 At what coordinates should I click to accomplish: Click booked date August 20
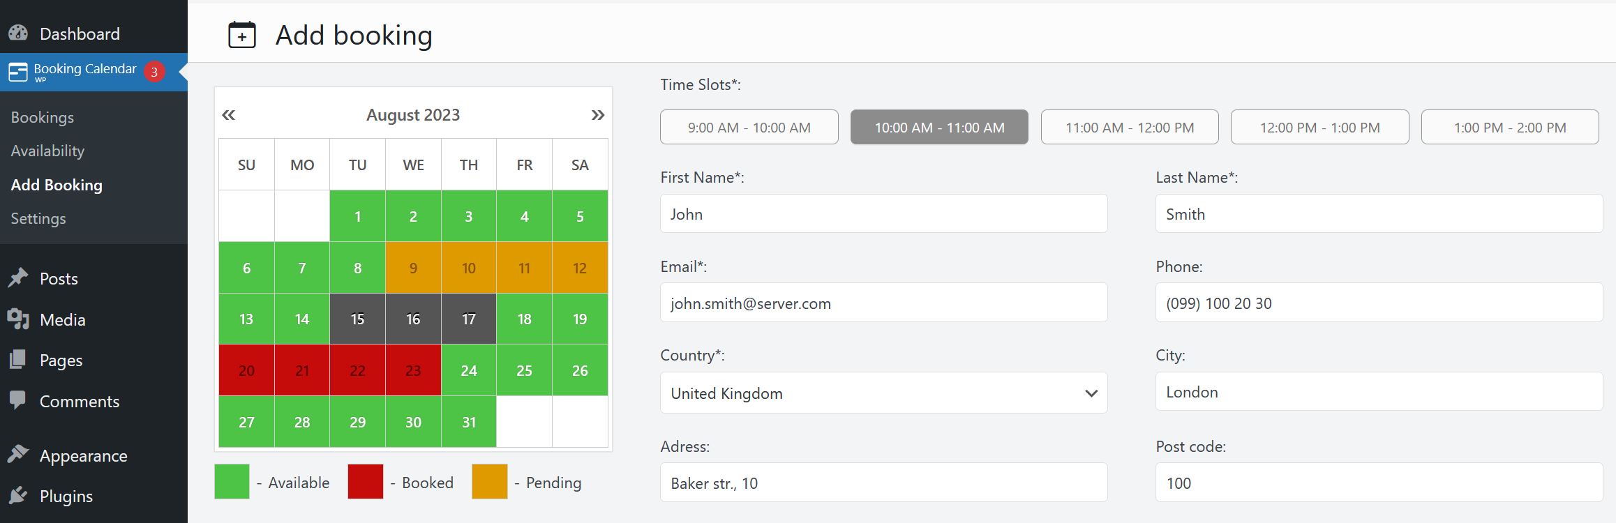pos(246,370)
